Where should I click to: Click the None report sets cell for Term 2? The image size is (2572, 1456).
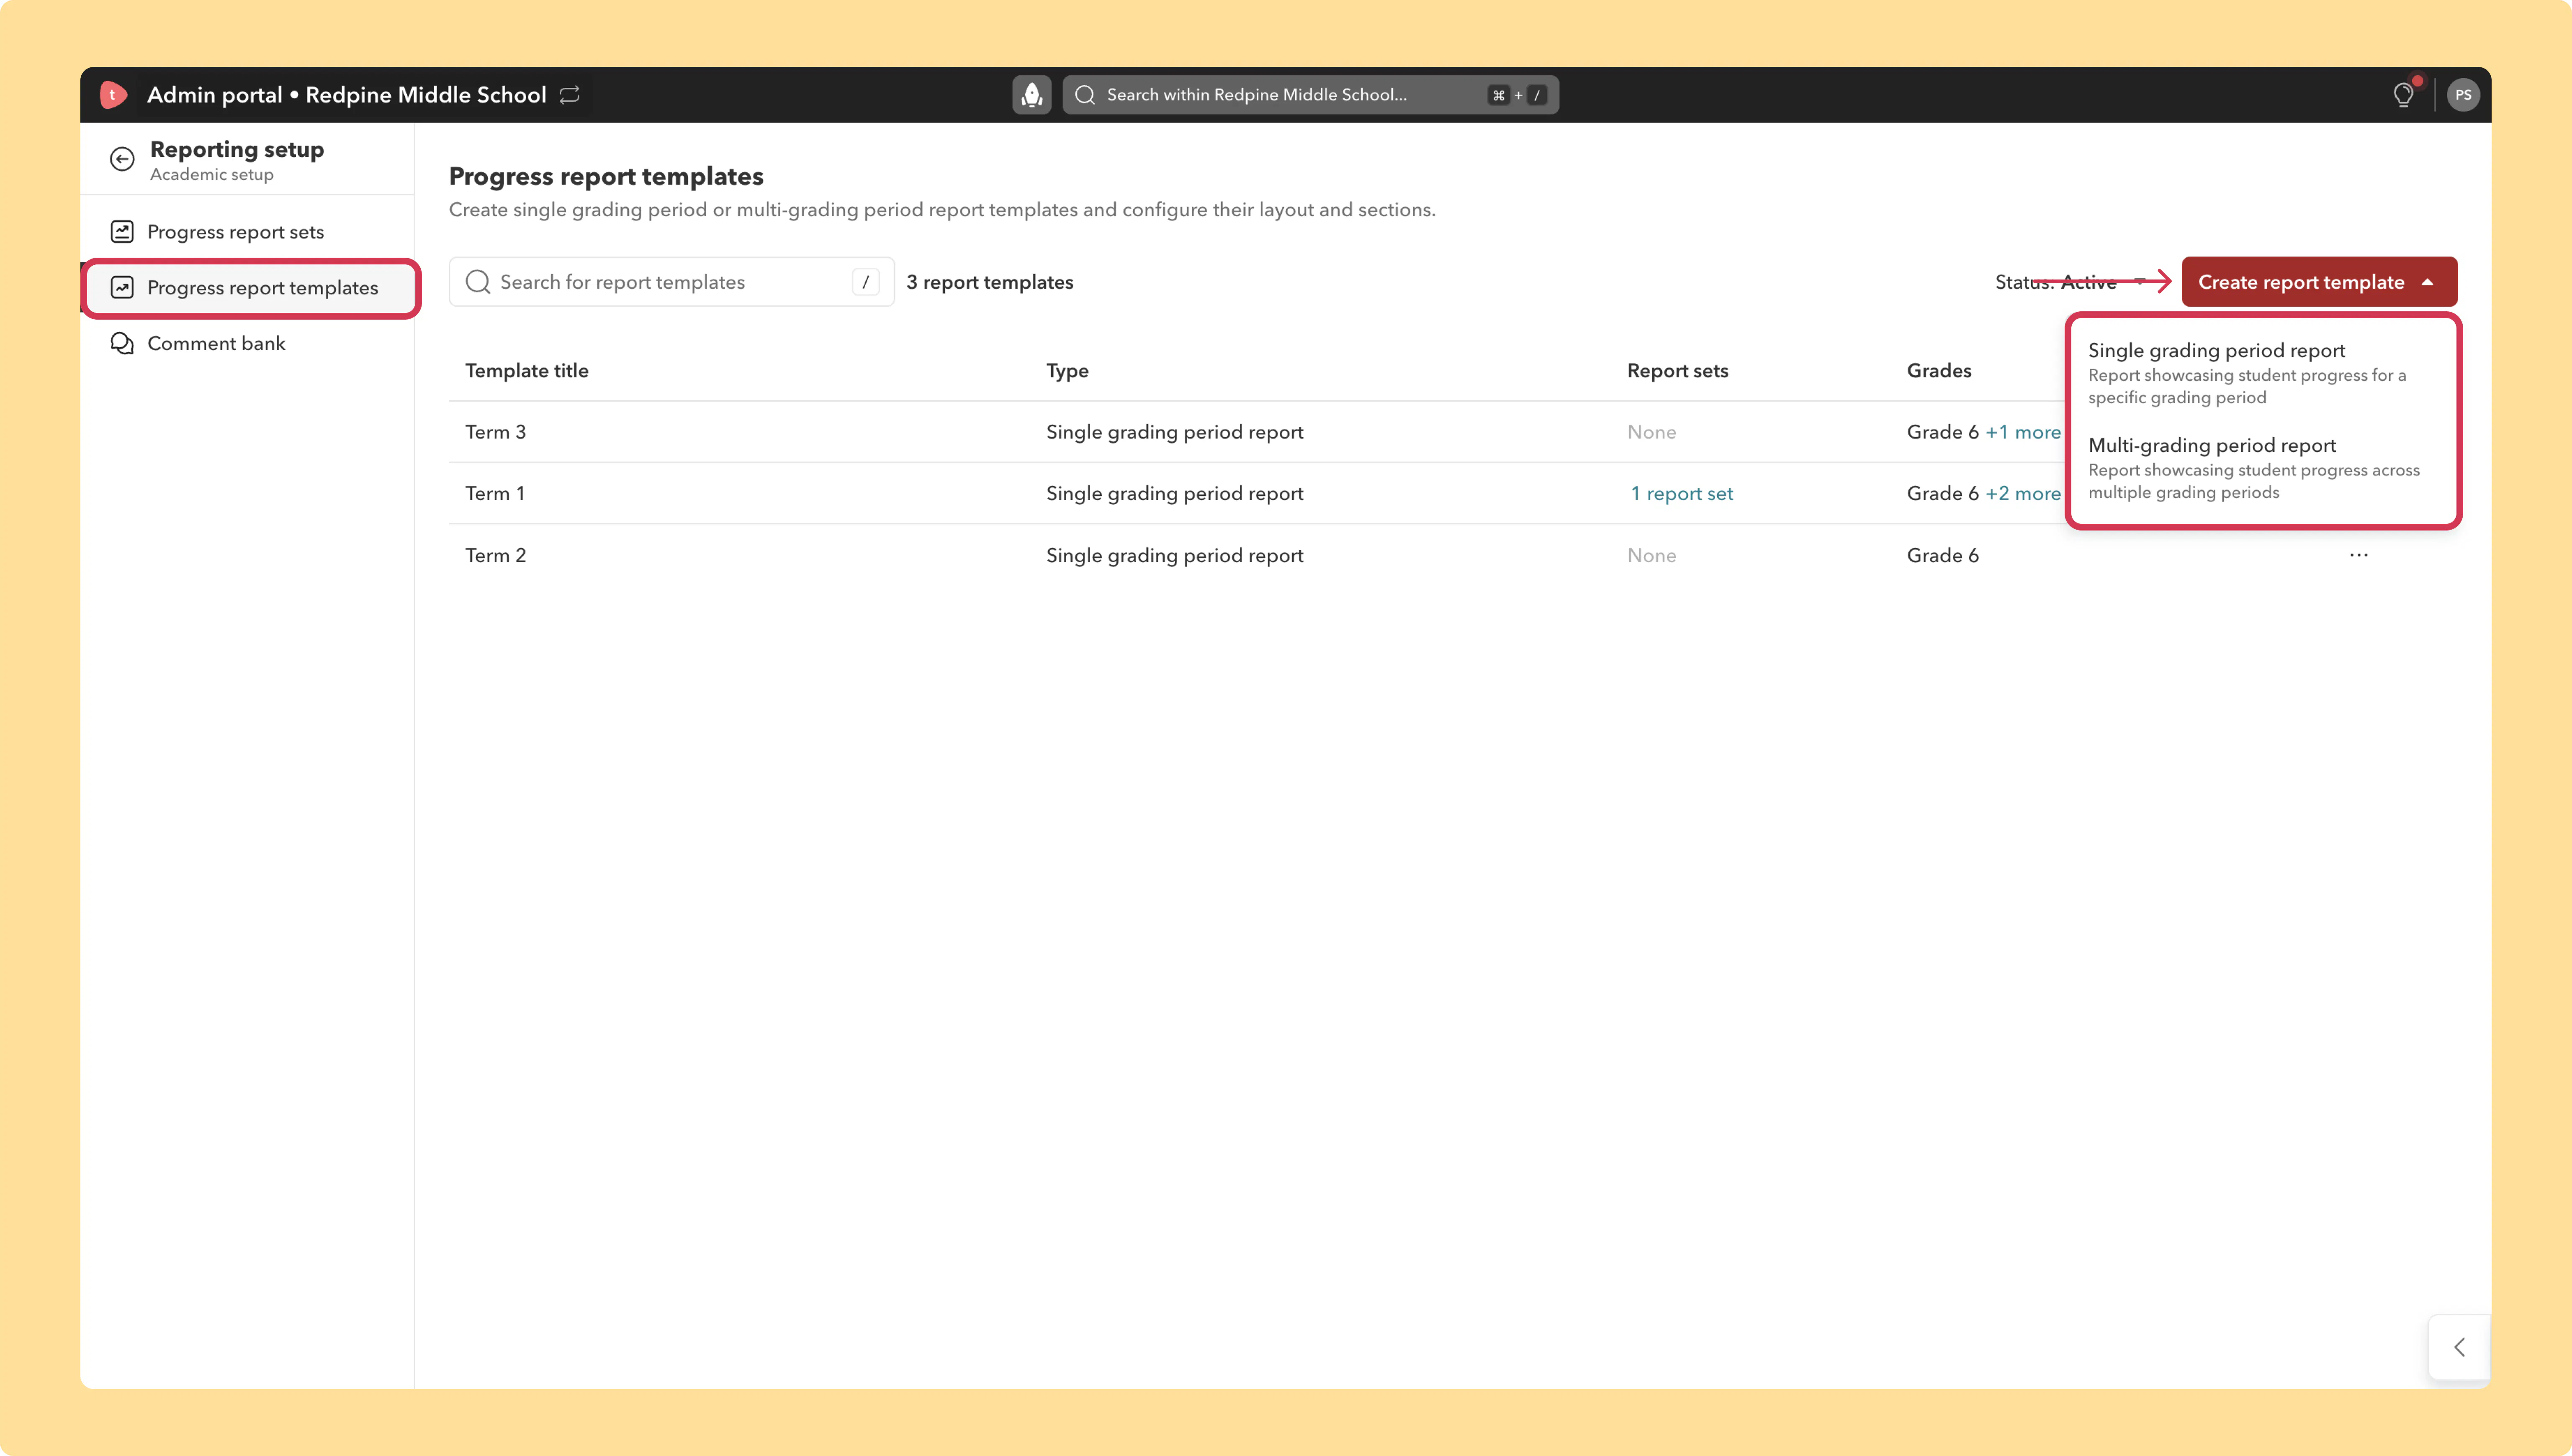(x=1651, y=555)
